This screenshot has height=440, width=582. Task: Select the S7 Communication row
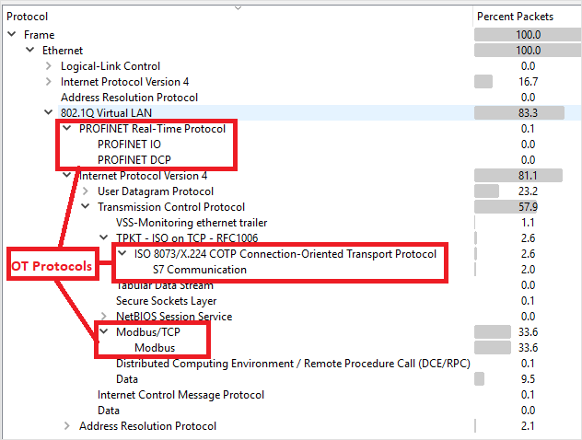(x=199, y=270)
